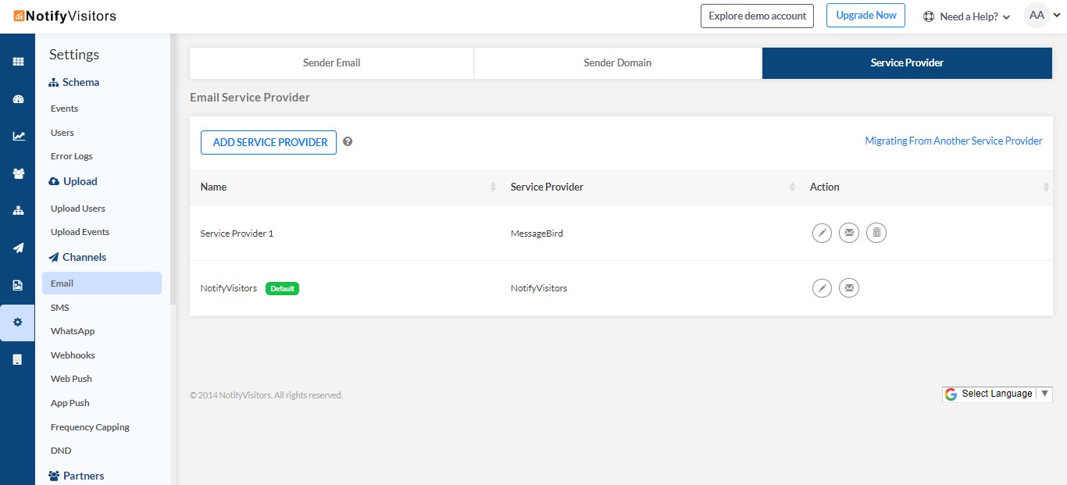Screen dimensions: 1067x485
Task: Switch to the Sender Domain tab
Action: pyautogui.click(x=618, y=63)
